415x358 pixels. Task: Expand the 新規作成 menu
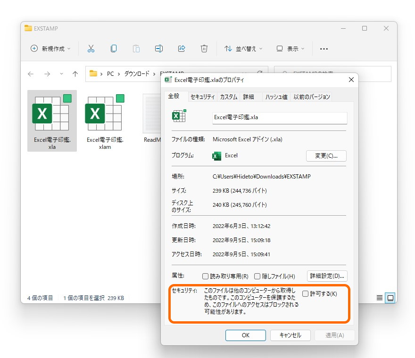(x=50, y=49)
